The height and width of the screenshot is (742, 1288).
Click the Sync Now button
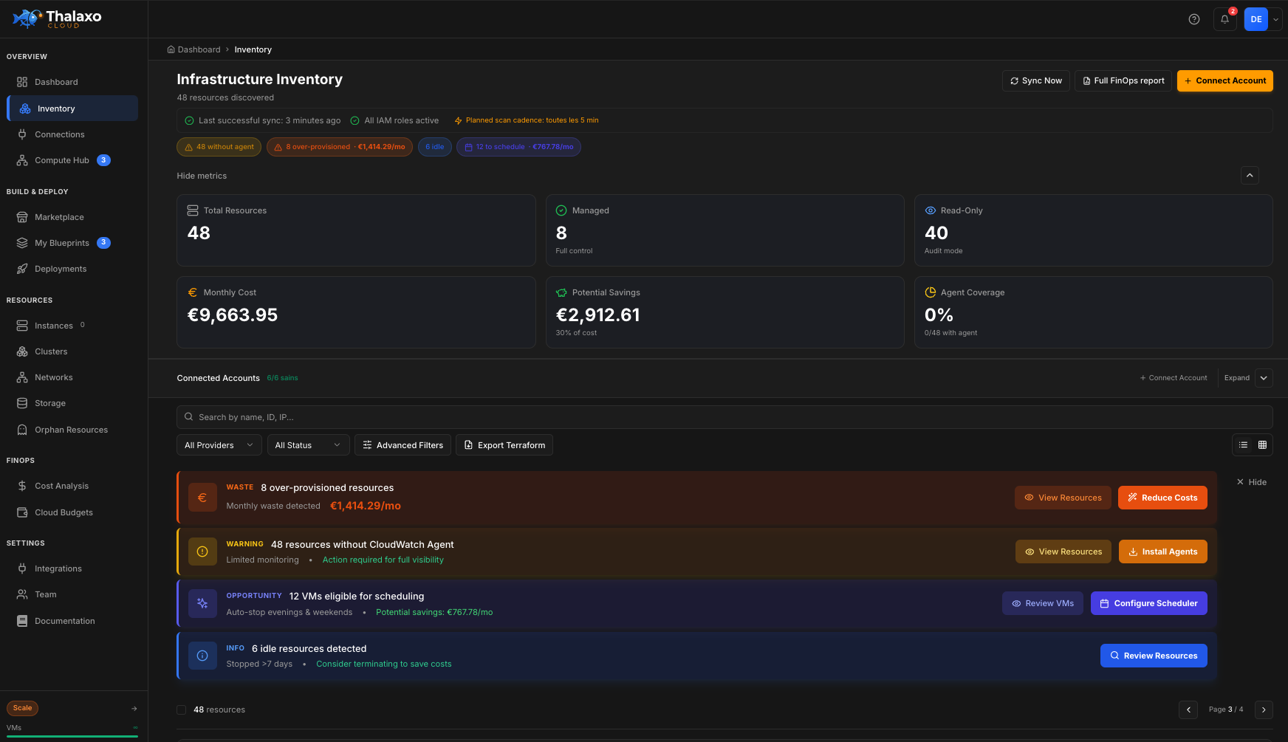point(1036,80)
